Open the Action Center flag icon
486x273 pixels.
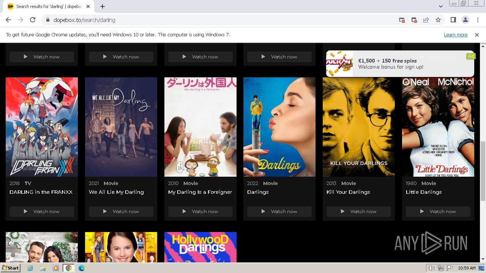pos(449,268)
